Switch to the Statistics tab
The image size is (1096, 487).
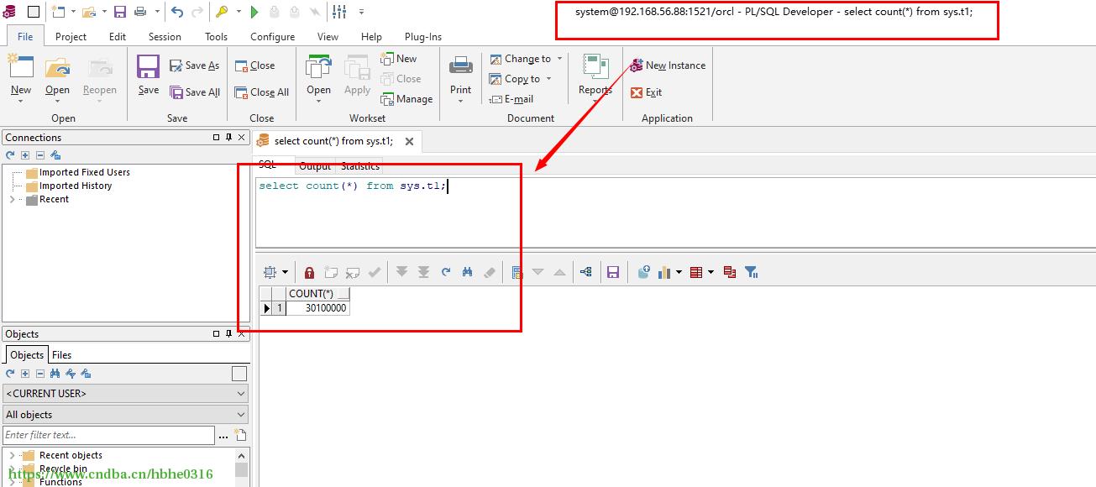pos(360,166)
